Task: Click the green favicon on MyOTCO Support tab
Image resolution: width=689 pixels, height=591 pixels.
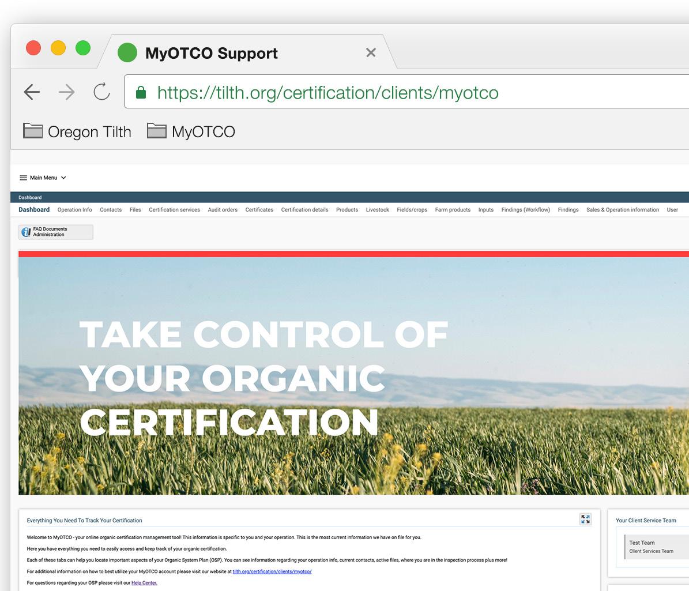Action: click(x=127, y=52)
